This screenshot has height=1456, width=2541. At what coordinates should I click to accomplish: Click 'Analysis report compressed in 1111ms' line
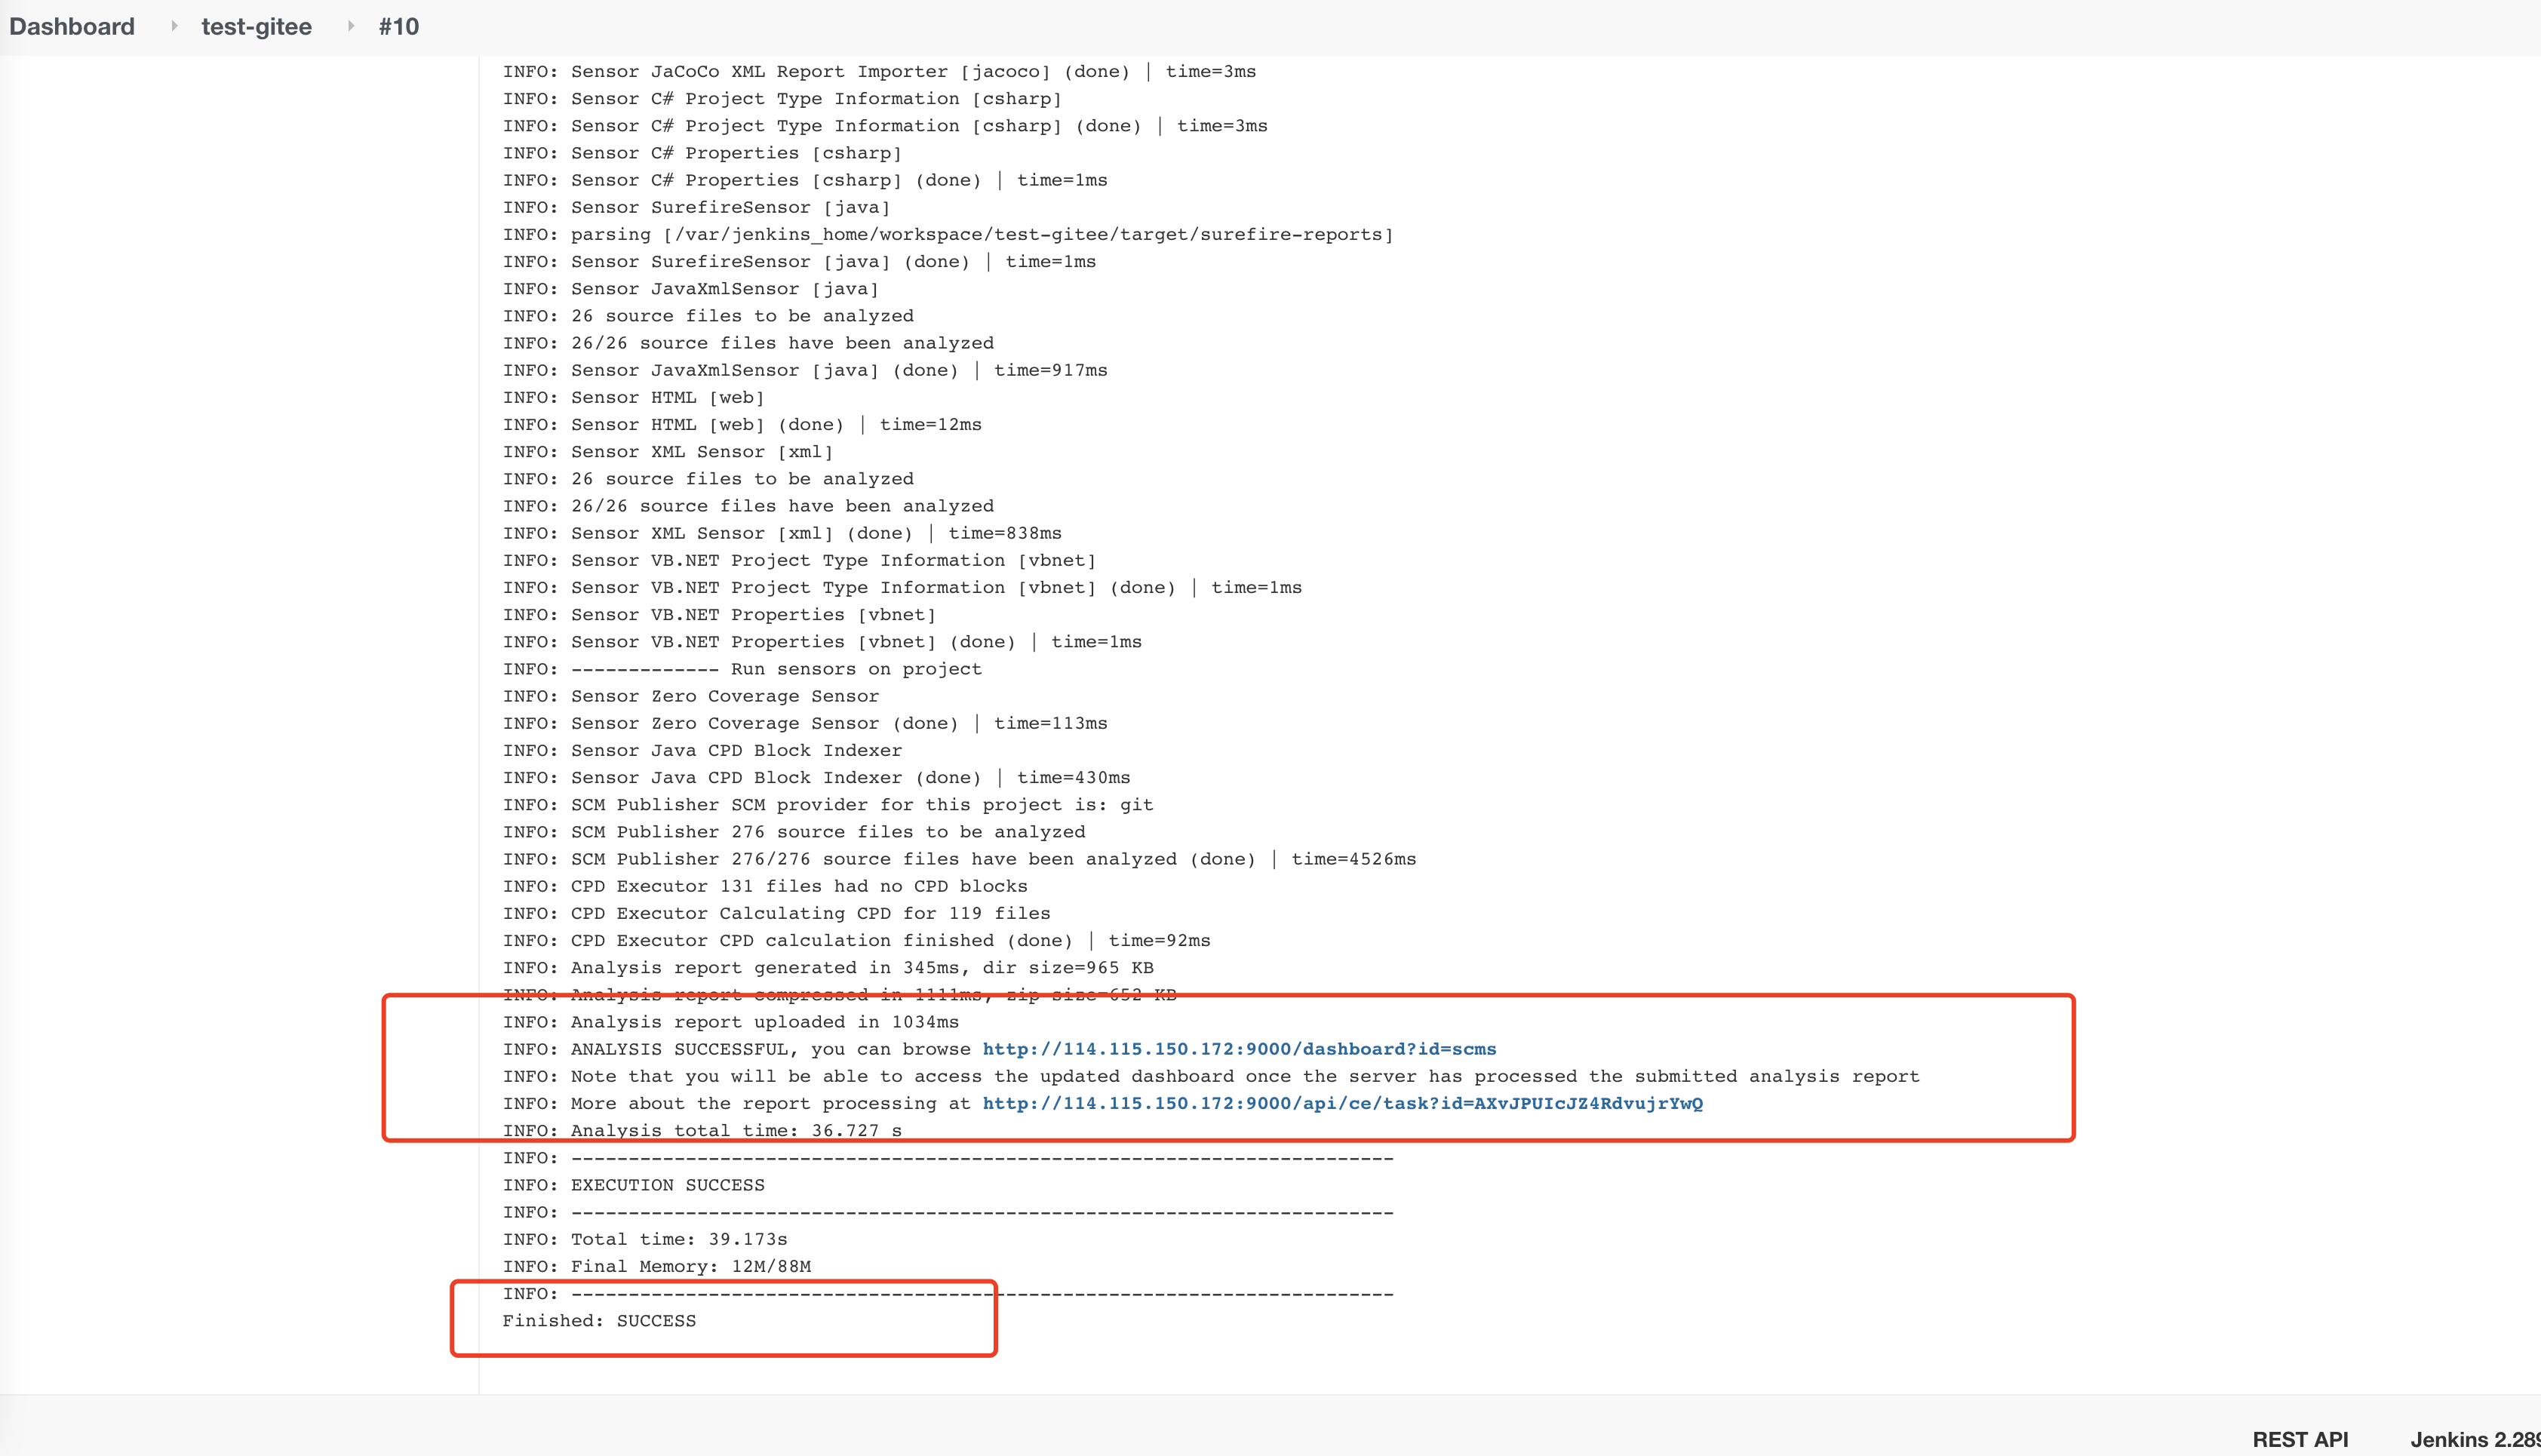840,995
